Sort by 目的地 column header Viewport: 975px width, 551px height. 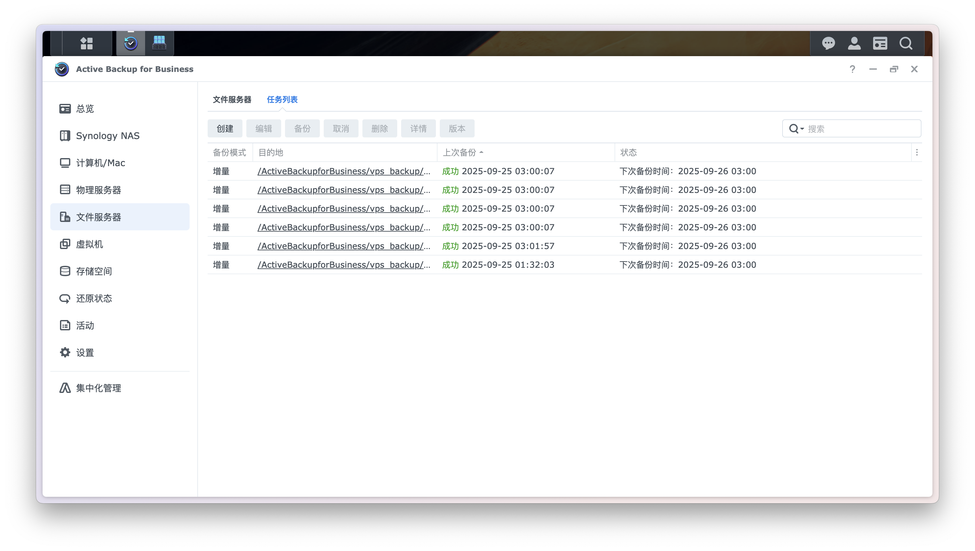coord(345,152)
